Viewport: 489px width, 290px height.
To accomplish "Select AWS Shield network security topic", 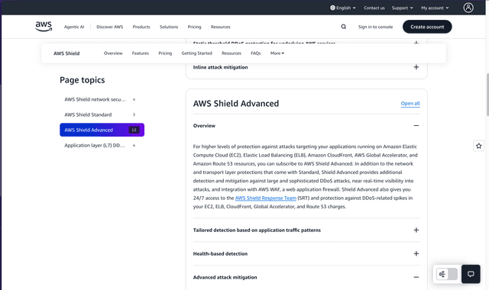I will (102, 99).
